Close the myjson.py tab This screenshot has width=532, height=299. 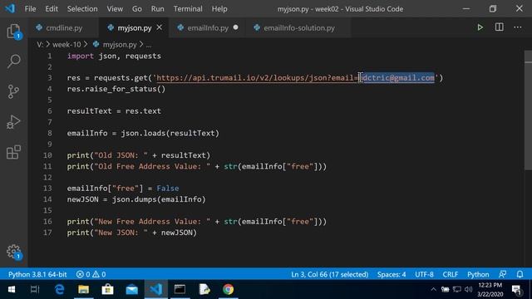159,27
